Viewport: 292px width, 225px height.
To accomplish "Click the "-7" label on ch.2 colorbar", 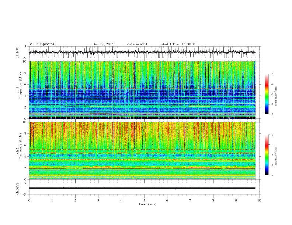I will pyautogui.click(x=272, y=175).
